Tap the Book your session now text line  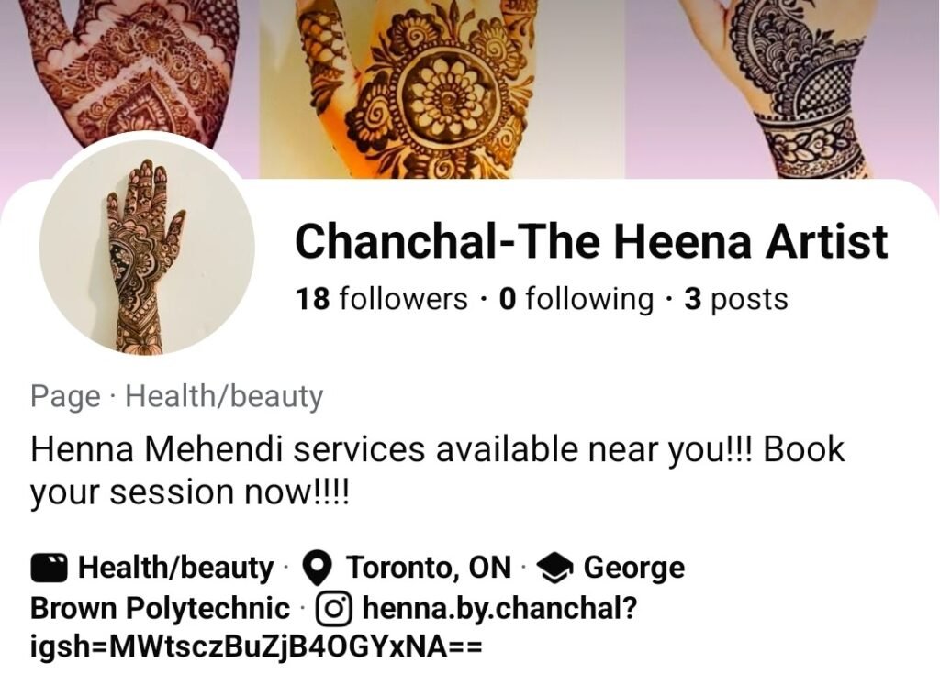(x=189, y=492)
